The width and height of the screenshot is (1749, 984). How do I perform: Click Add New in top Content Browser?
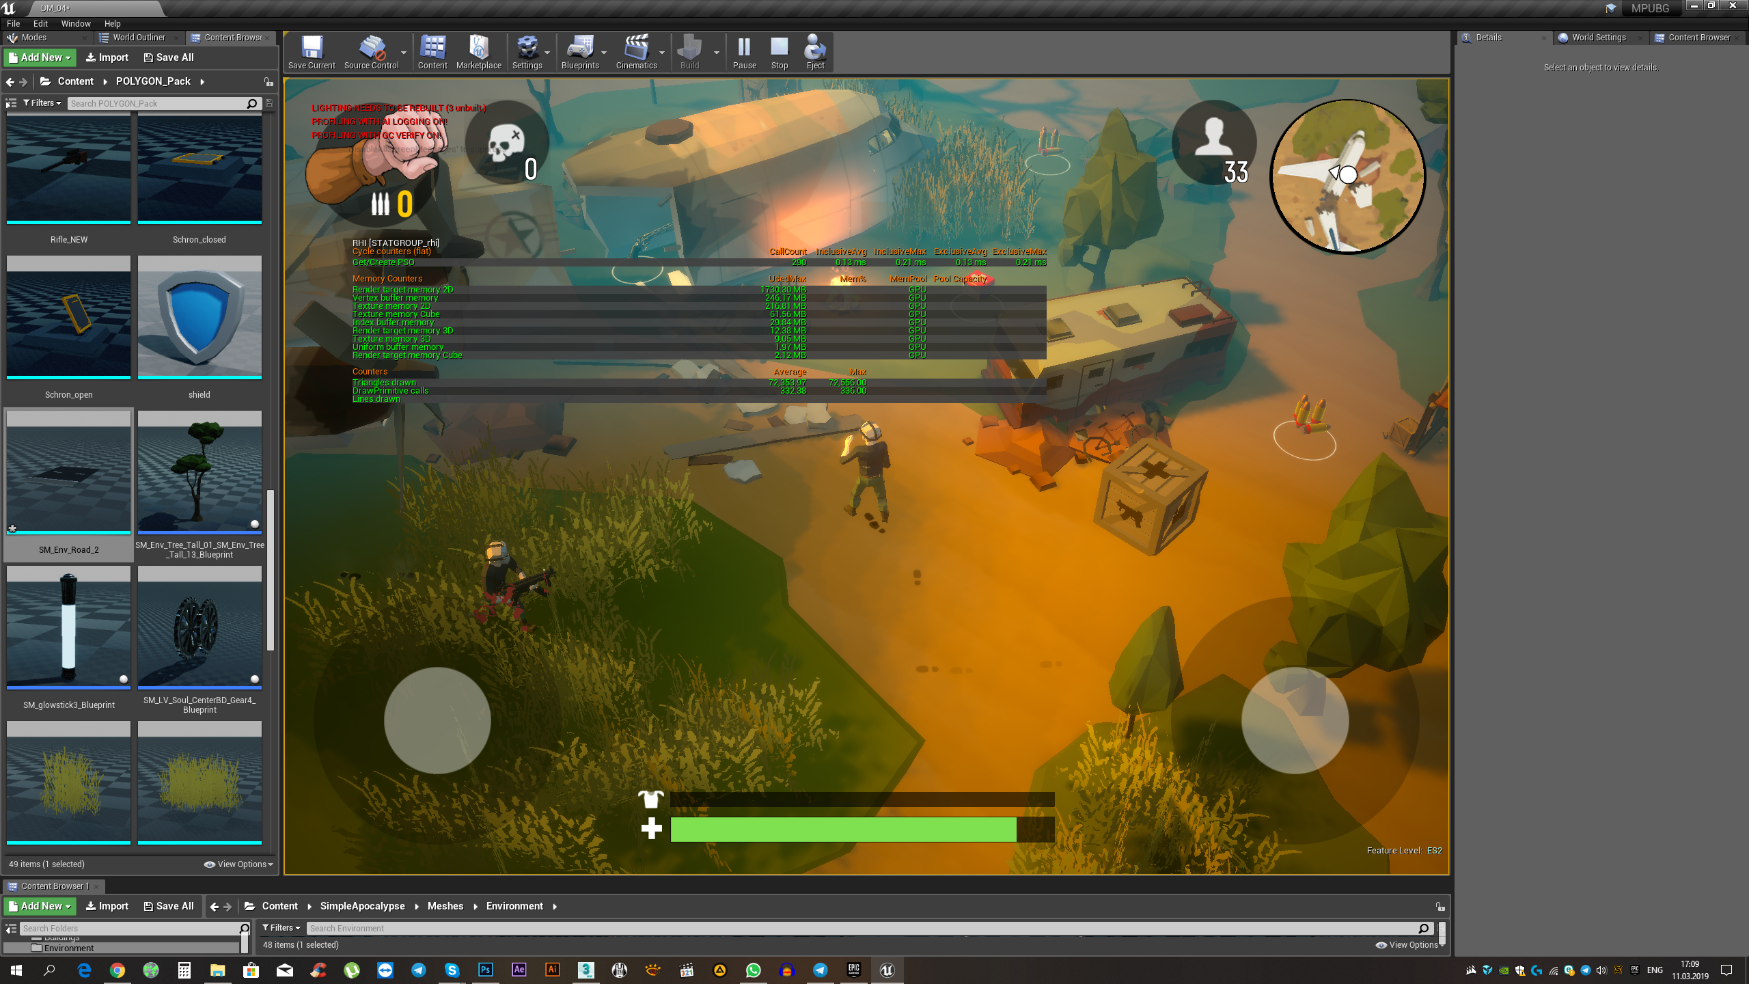[x=40, y=57]
